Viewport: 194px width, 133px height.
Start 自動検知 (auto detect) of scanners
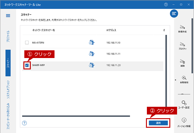pyautogui.click(x=184, y=80)
